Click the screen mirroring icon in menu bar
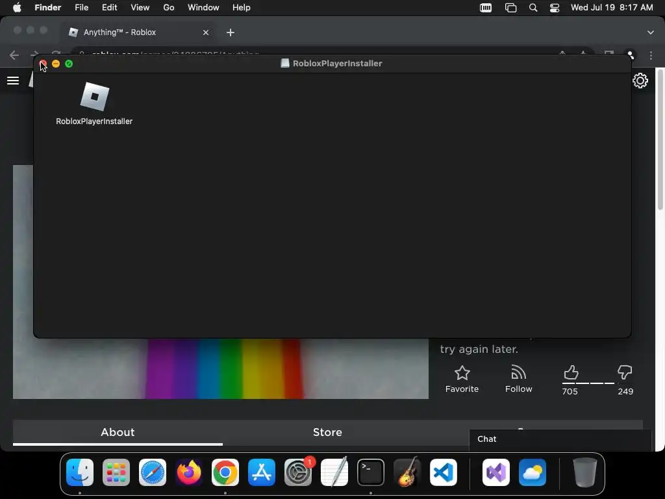 (510, 8)
